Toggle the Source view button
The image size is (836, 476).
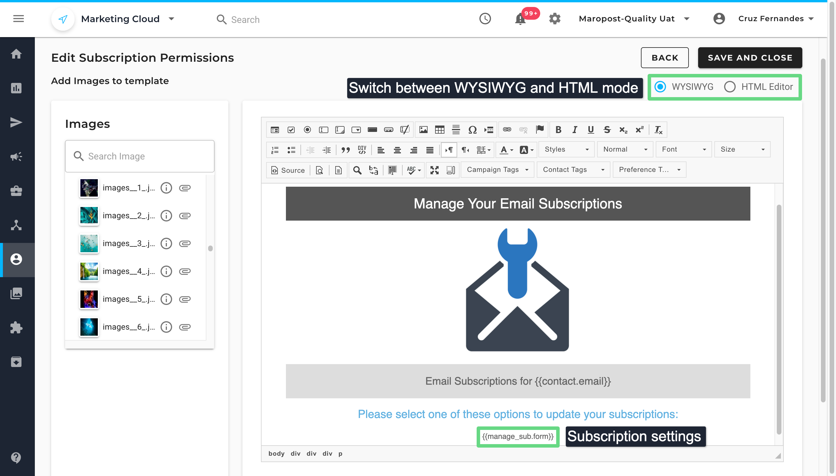(x=288, y=170)
